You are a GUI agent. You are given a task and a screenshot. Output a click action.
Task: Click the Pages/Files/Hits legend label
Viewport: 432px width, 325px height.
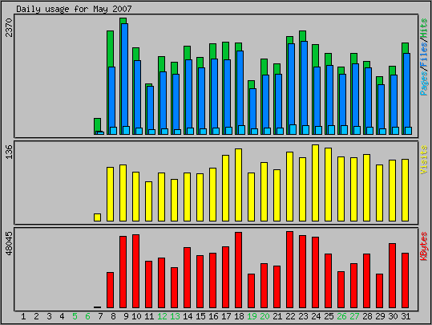coord(424,57)
